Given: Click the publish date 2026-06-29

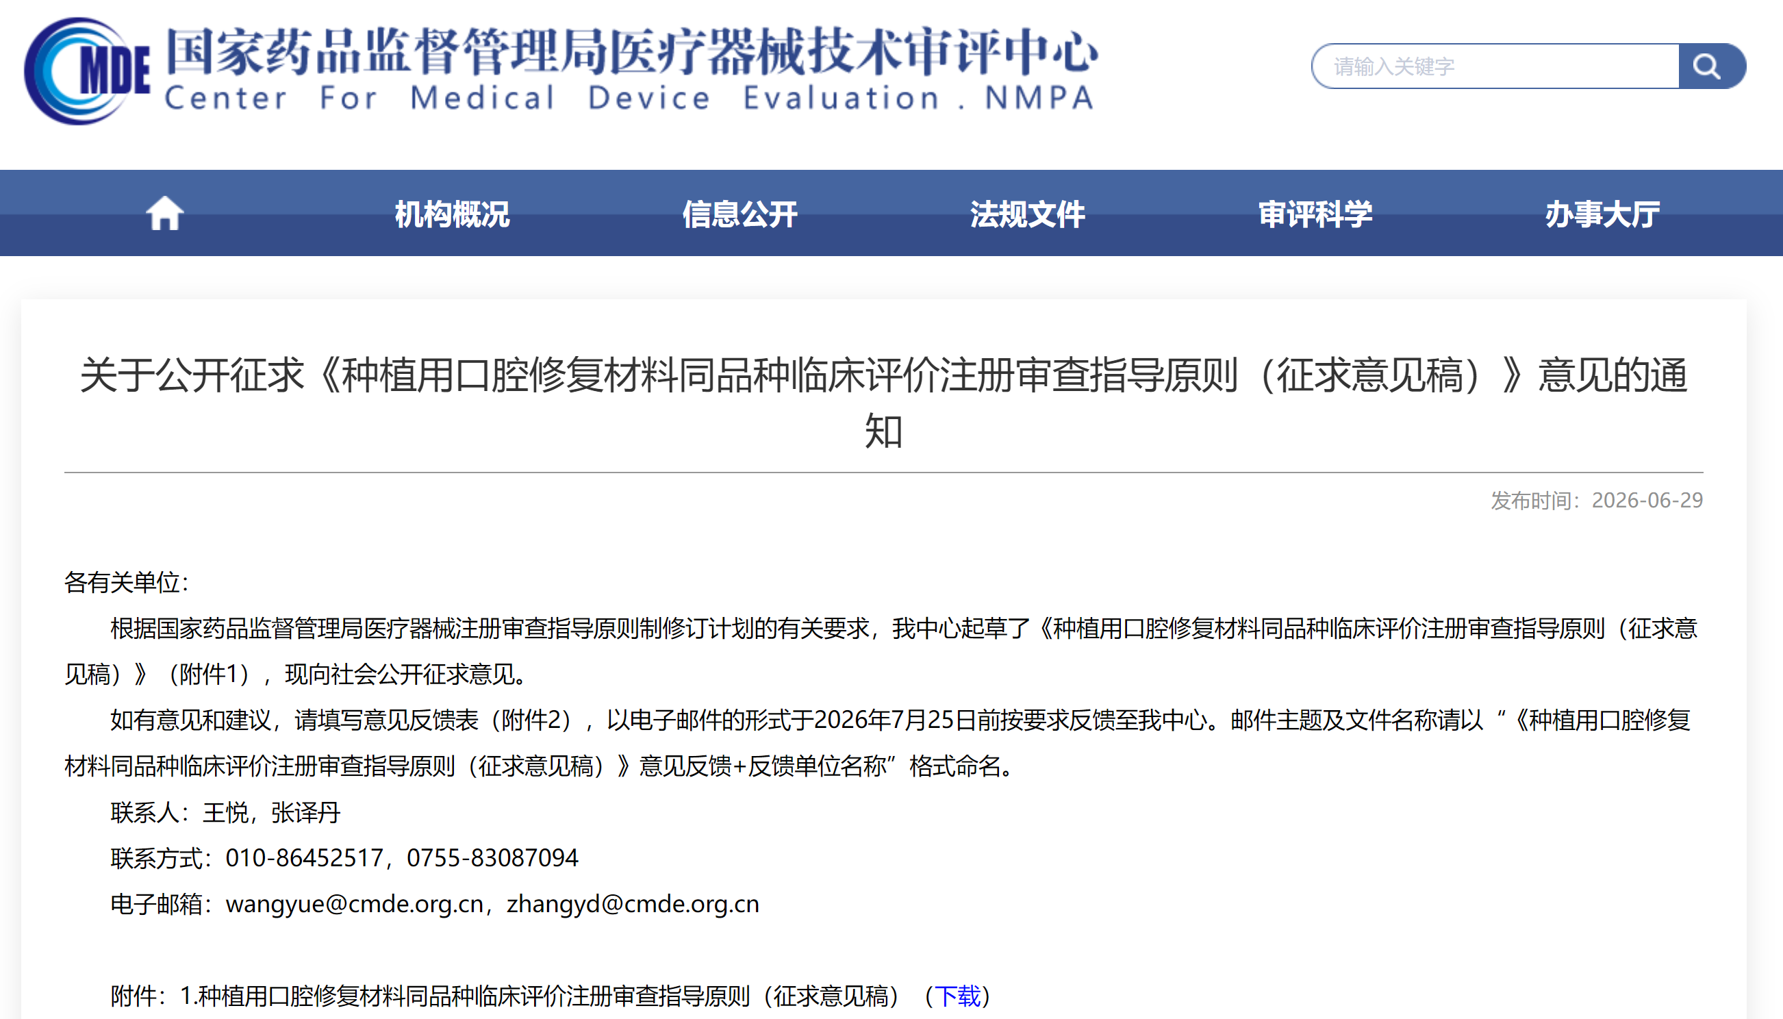Looking at the screenshot, I should coord(1647,501).
